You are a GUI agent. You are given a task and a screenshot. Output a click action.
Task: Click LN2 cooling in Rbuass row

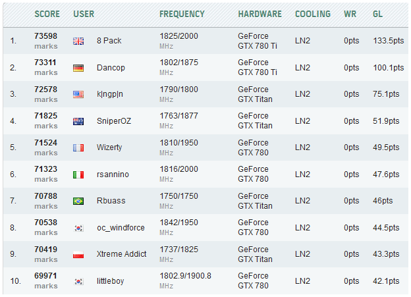[302, 201]
